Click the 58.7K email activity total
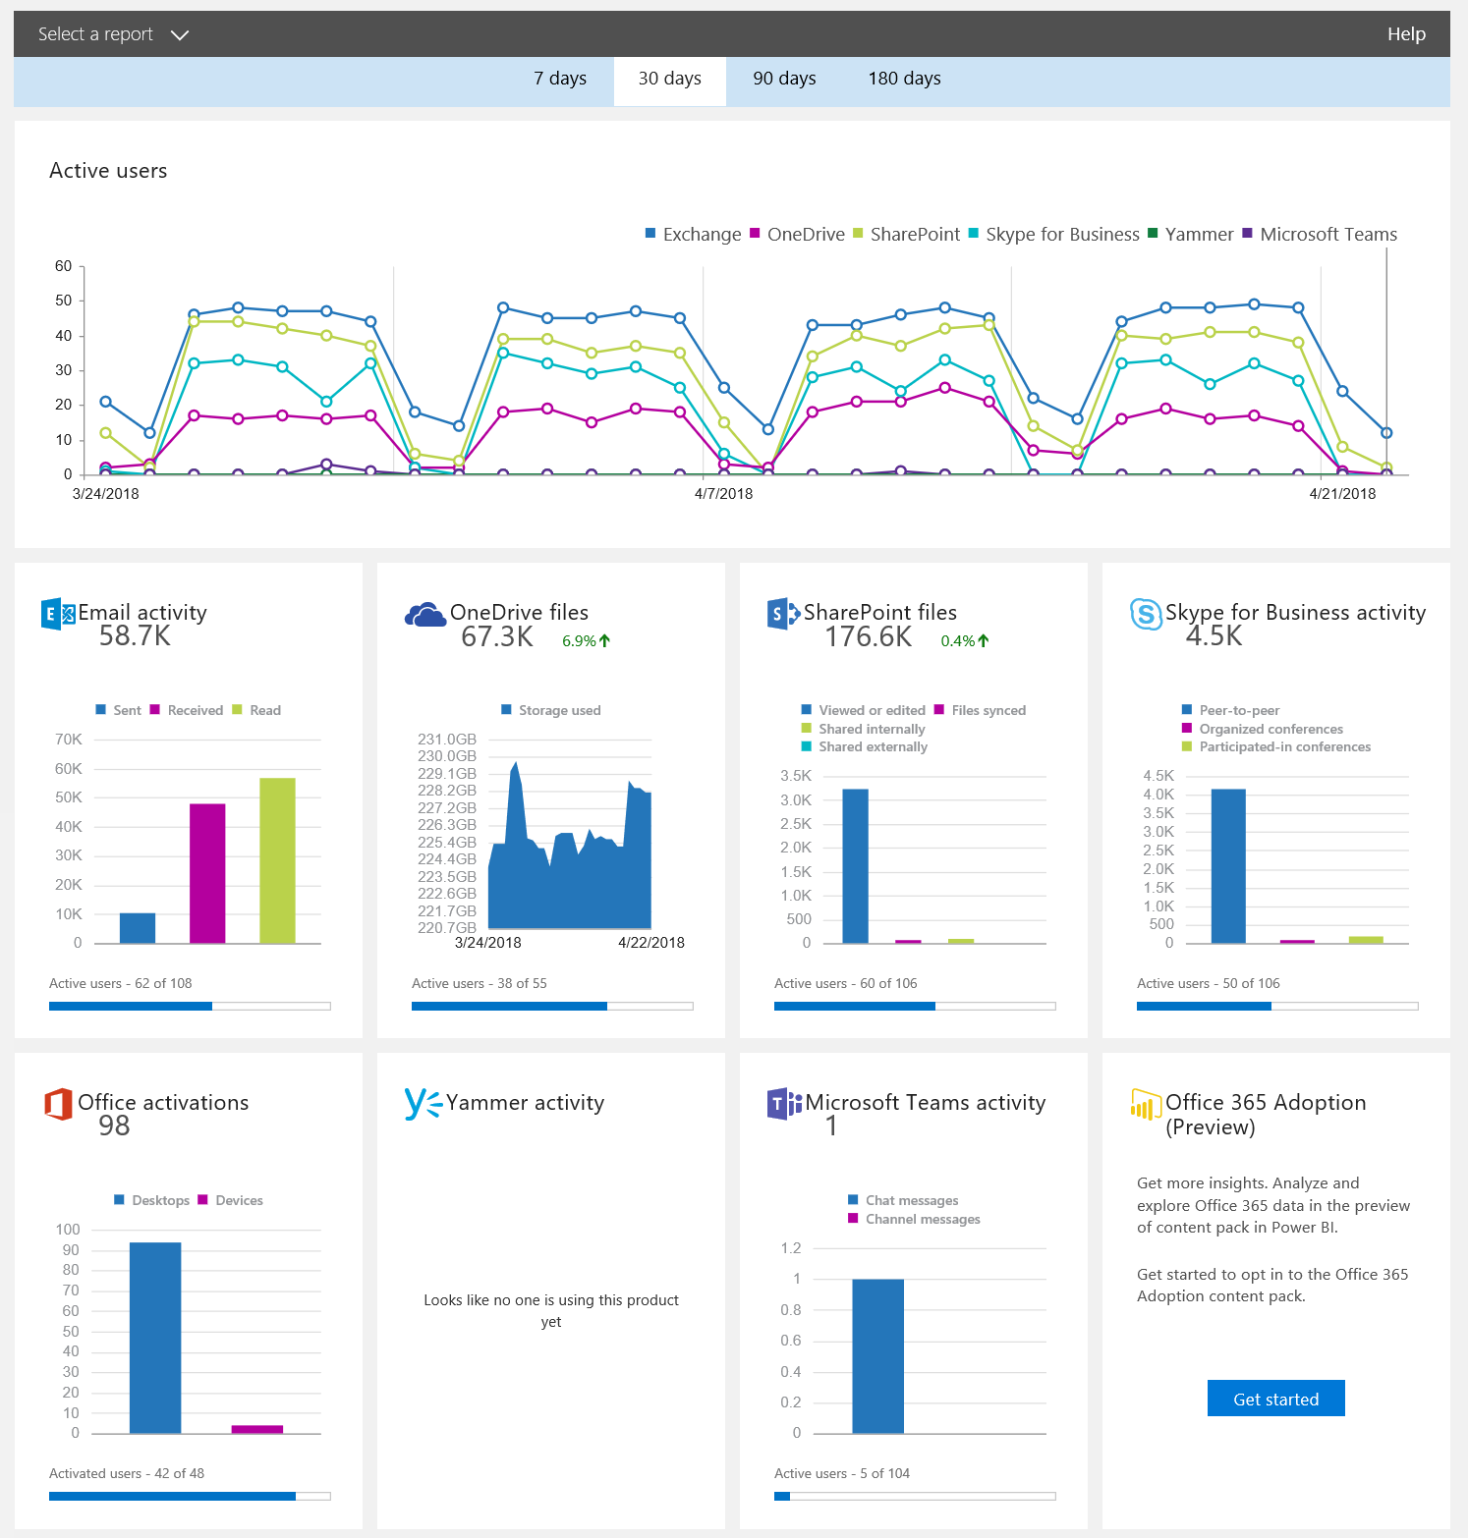Viewport: 1468px width, 1538px height. tap(135, 636)
